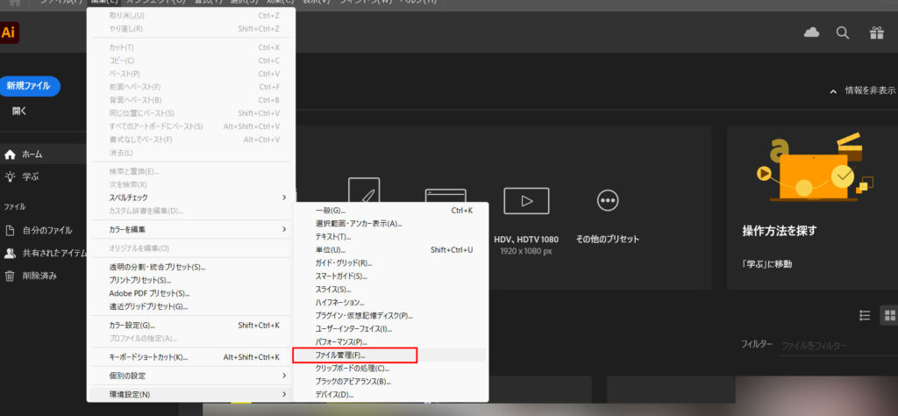Click the search magnifier icon
The height and width of the screenshot is (416, 898).
pos(842,33)
